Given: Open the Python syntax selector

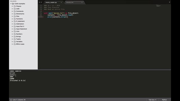Looking at the screenshot, I should click(x=164, y=100).
